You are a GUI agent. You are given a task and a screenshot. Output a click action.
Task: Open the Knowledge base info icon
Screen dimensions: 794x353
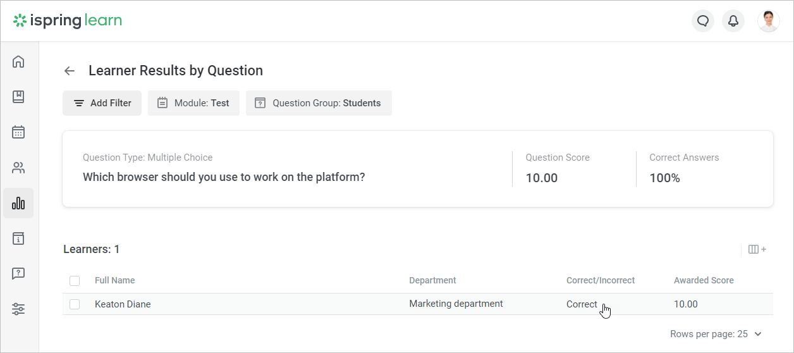click(18, 238)
